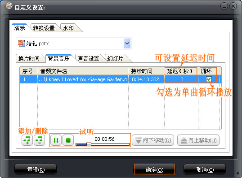Viewport: 242px width, 178px height.
Task: Click the 向下移动(D) move down button
Action: coord(153,140)
